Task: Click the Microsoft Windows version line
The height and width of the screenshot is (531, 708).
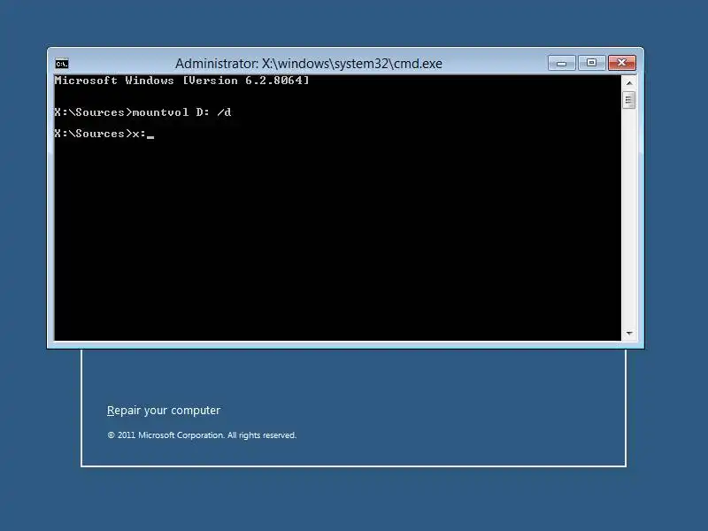Action: click(182, 81)
